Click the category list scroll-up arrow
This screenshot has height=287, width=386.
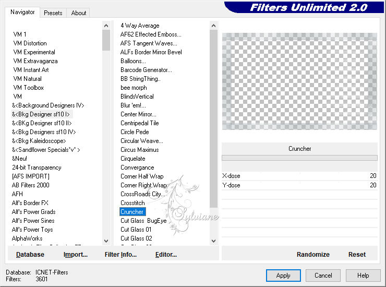pyautogui.click(x=106, y=26)
